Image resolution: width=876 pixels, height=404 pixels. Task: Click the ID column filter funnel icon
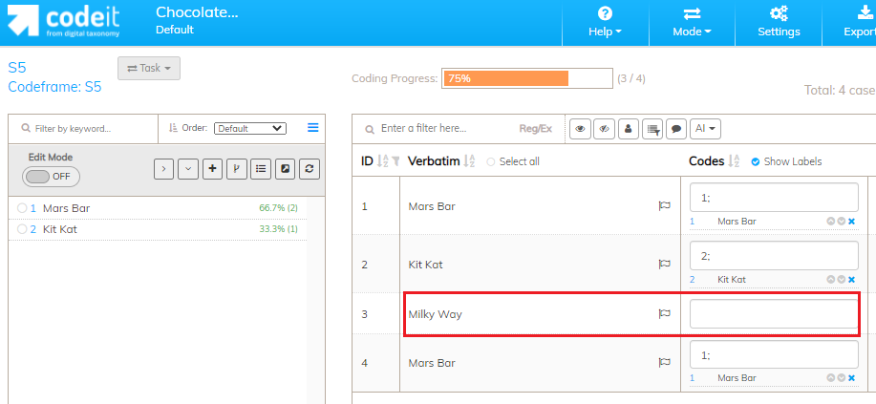pos(395,161)
